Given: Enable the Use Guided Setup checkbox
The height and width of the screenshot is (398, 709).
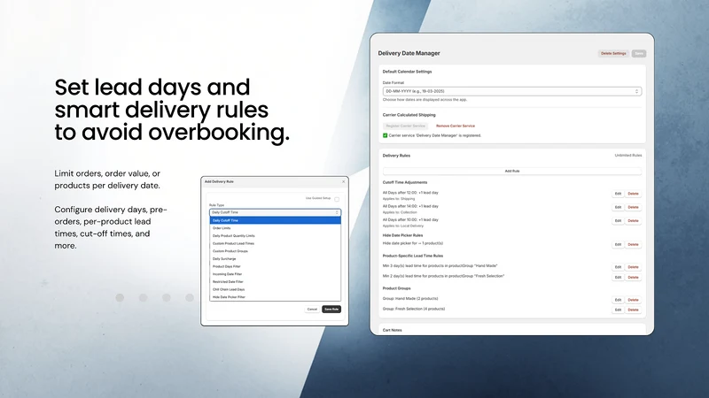Looking at the screenshot, I should (337, 199).
